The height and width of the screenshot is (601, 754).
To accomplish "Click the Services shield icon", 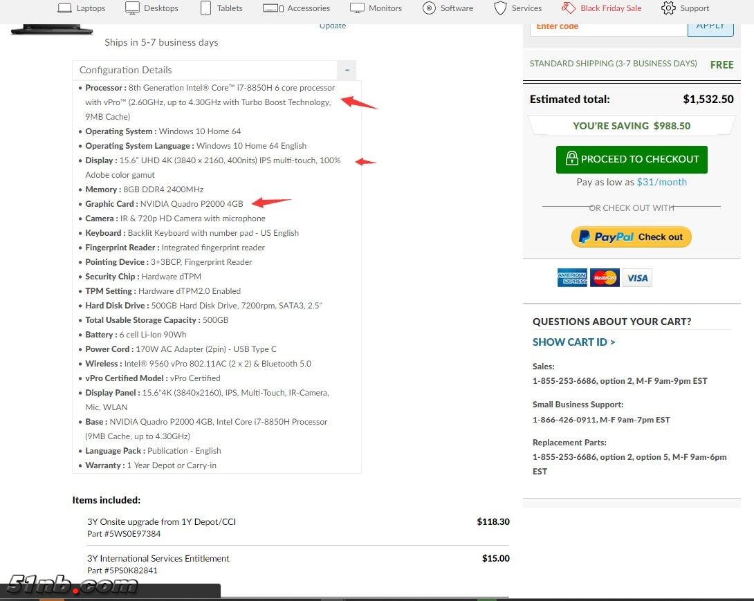I will [x=500, y=8].
